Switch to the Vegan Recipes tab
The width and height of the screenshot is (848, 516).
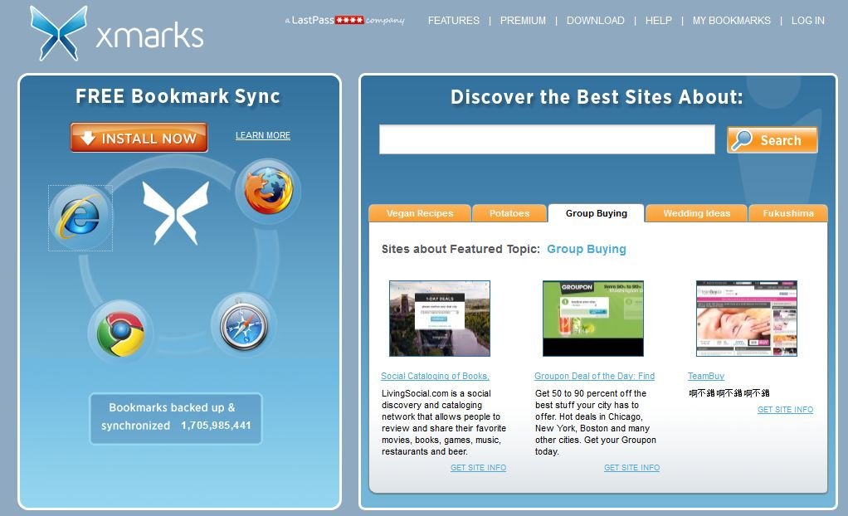click(420, 213)
